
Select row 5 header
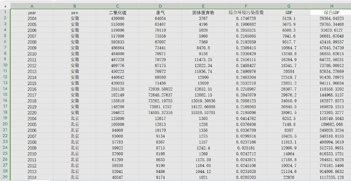pos(5,36)
